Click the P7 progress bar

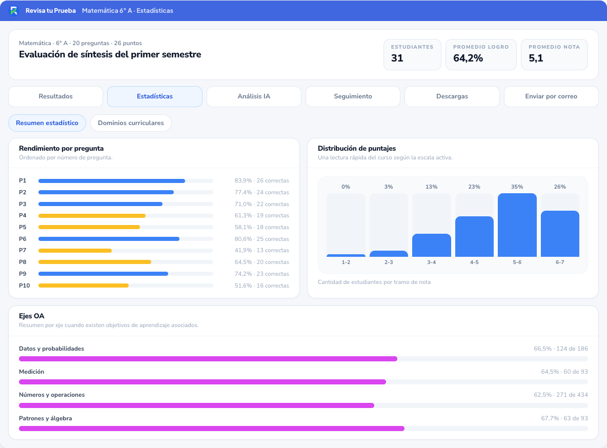point(126,251)
